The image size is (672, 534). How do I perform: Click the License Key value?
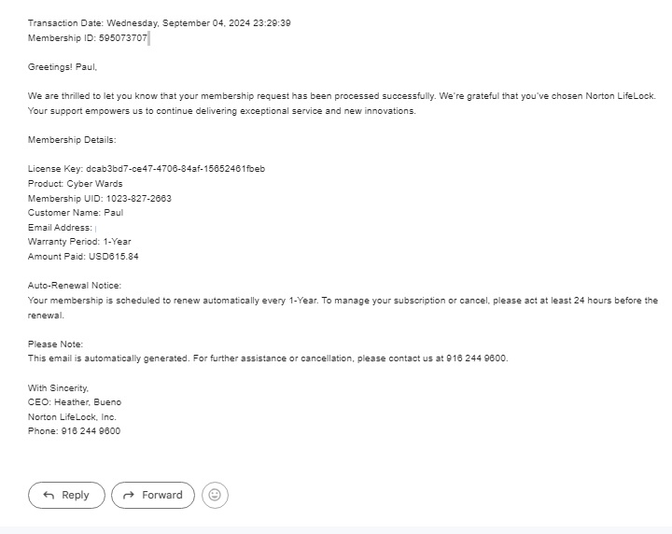click(175, 169)
